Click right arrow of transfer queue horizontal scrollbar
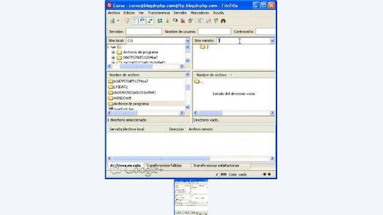 coord(272,158)
